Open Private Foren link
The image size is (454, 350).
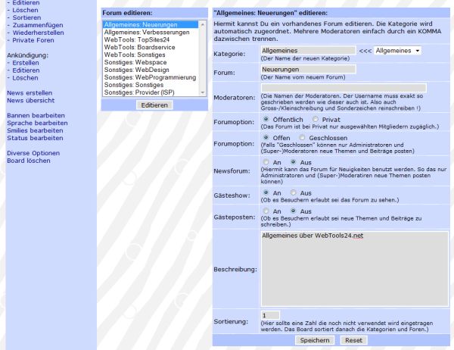pos(33,40)
